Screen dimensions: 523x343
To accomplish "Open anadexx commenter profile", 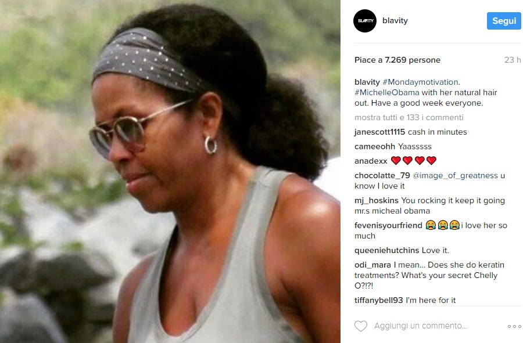I will [371, 161].
